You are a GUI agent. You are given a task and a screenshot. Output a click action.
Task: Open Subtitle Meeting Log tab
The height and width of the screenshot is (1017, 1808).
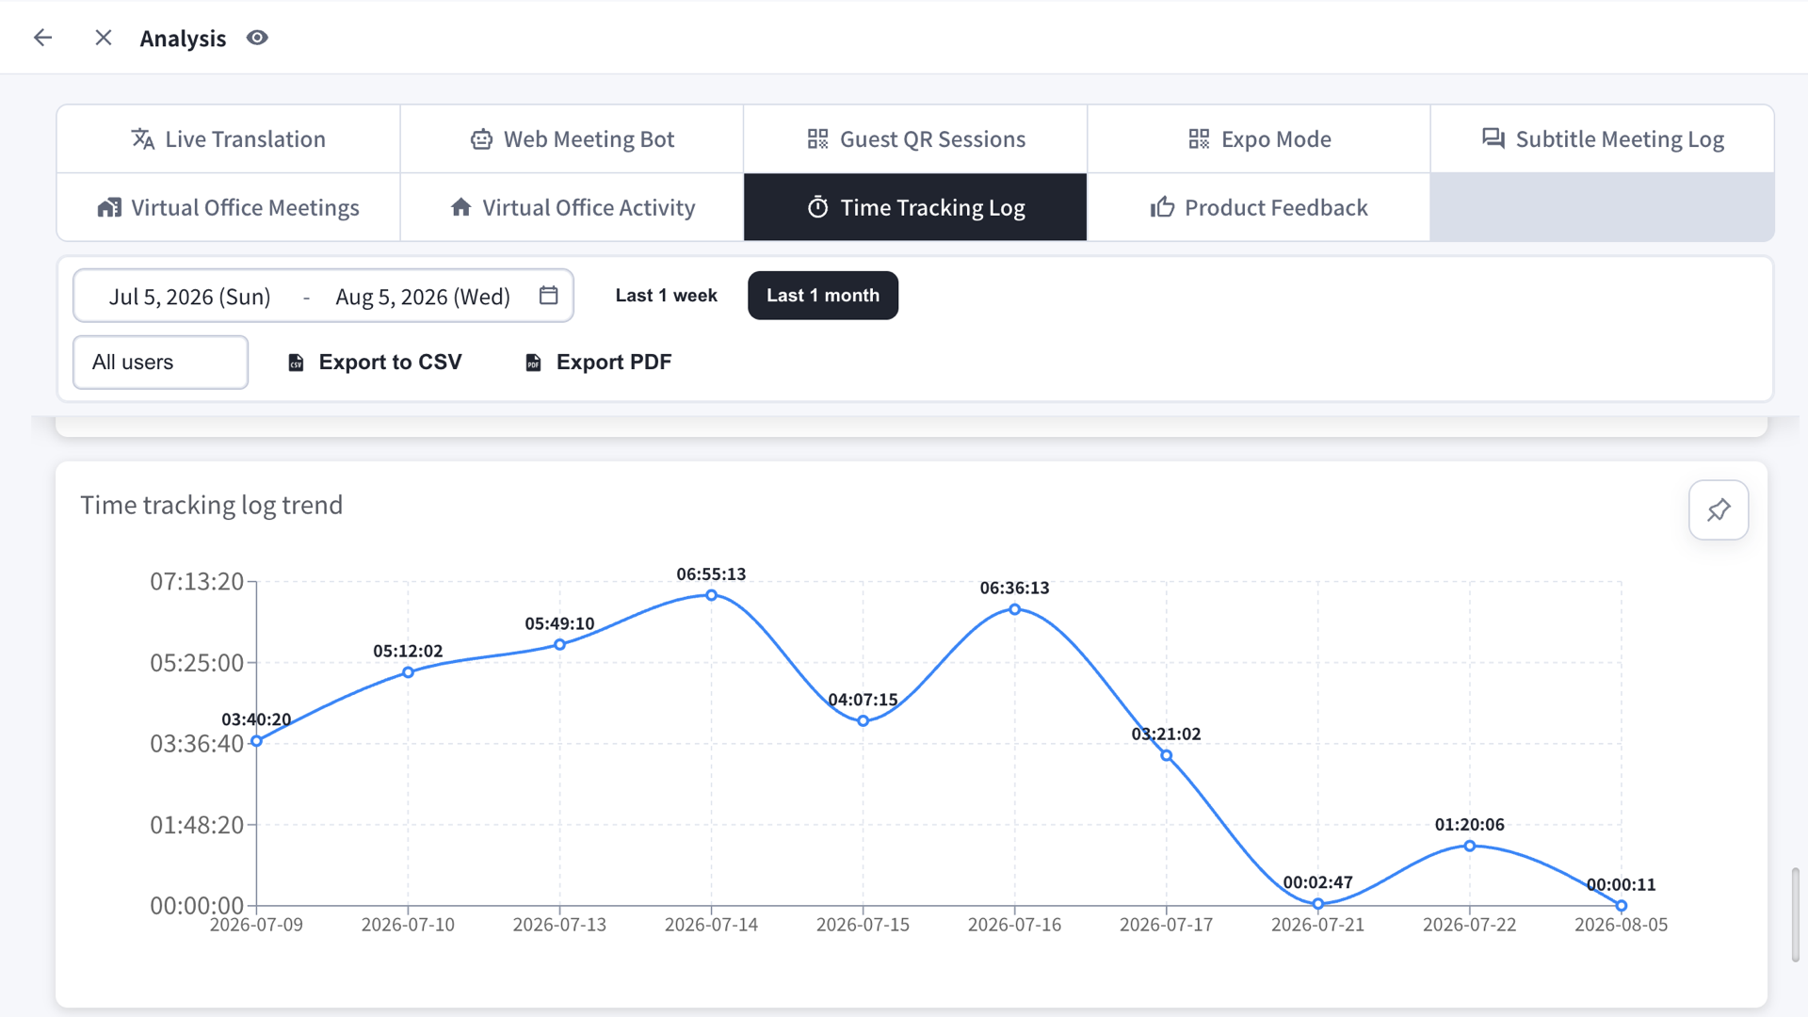[1603, 139]
